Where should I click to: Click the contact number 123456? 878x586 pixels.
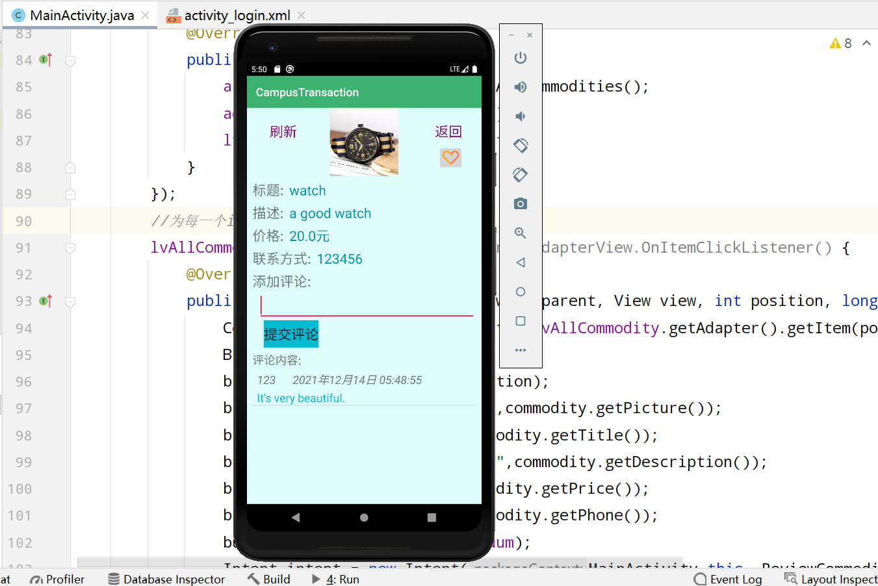point(339,259)
